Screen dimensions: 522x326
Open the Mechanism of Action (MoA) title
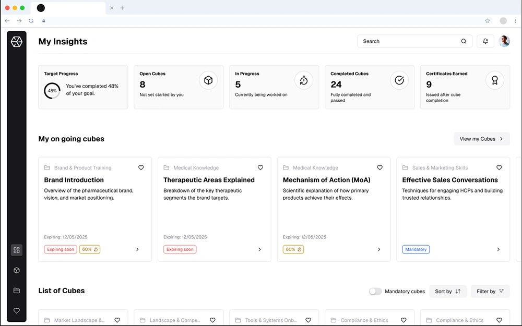pyautogui.click(x=327, y=180)
